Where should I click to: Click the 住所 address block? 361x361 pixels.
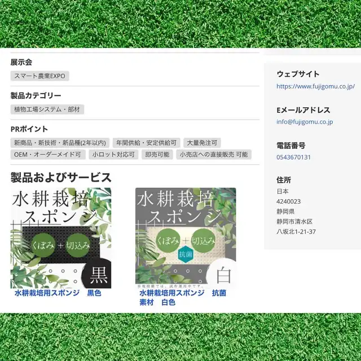point(296,206)
